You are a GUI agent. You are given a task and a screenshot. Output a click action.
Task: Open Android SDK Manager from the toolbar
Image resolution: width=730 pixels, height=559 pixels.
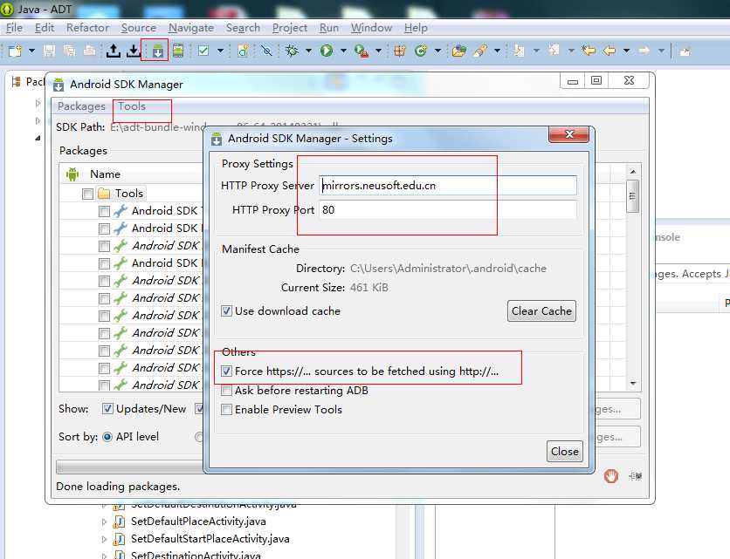tap(157, 51)
